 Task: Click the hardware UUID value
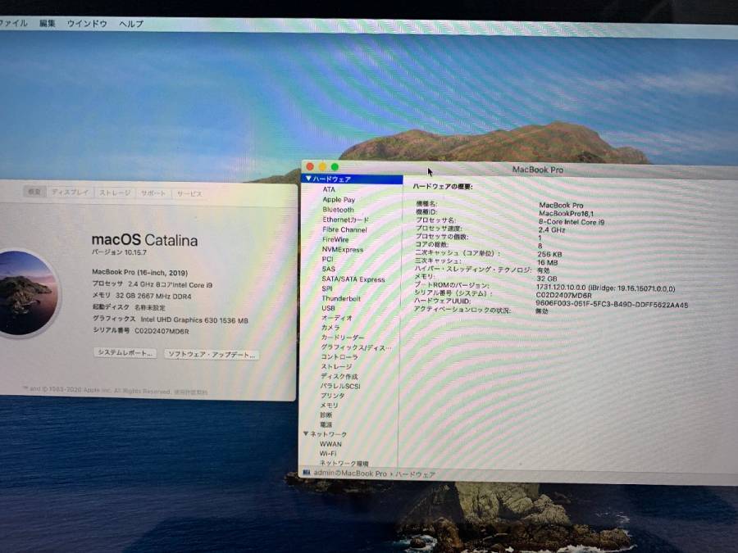pos(612,304)
